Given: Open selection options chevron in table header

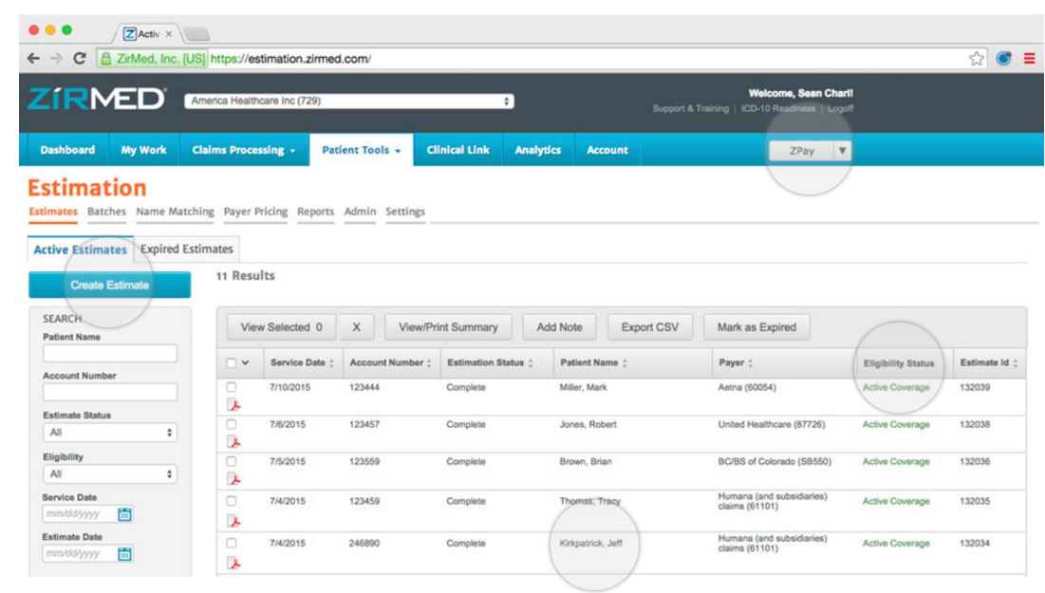Looking at the screenshot, I should click(245, 363).
